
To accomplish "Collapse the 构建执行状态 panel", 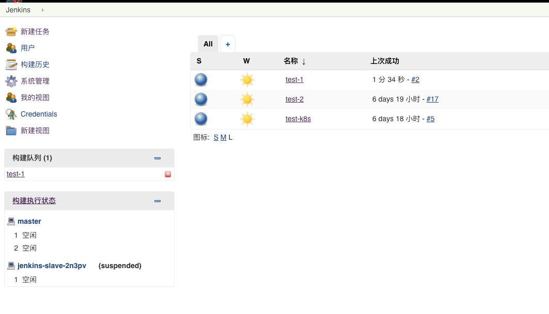I will point(157,201).
